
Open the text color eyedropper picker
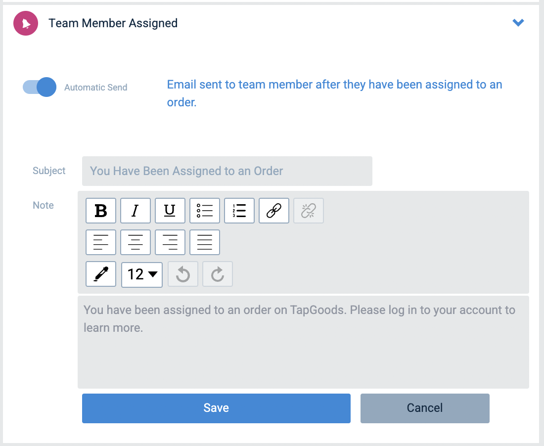(x=100, y=274)
